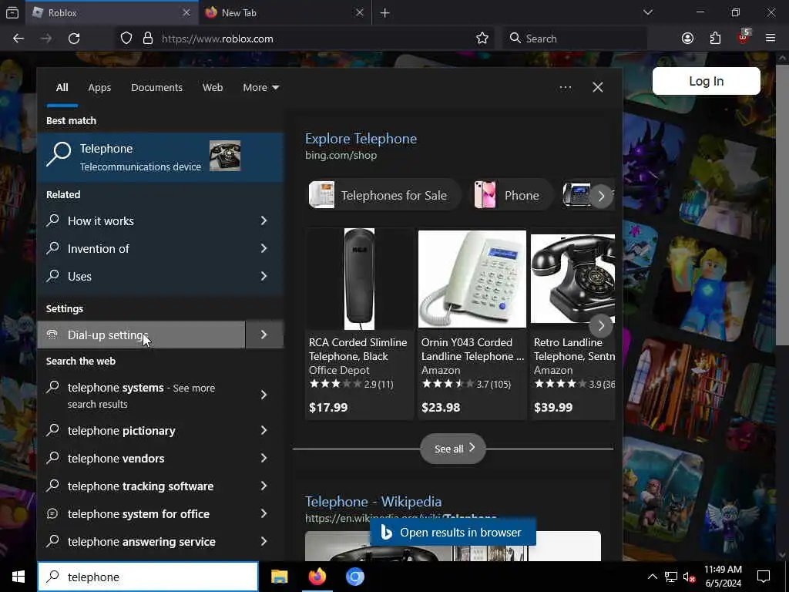Click the Phone category chip
789x592 pixels.
(512, 195)
